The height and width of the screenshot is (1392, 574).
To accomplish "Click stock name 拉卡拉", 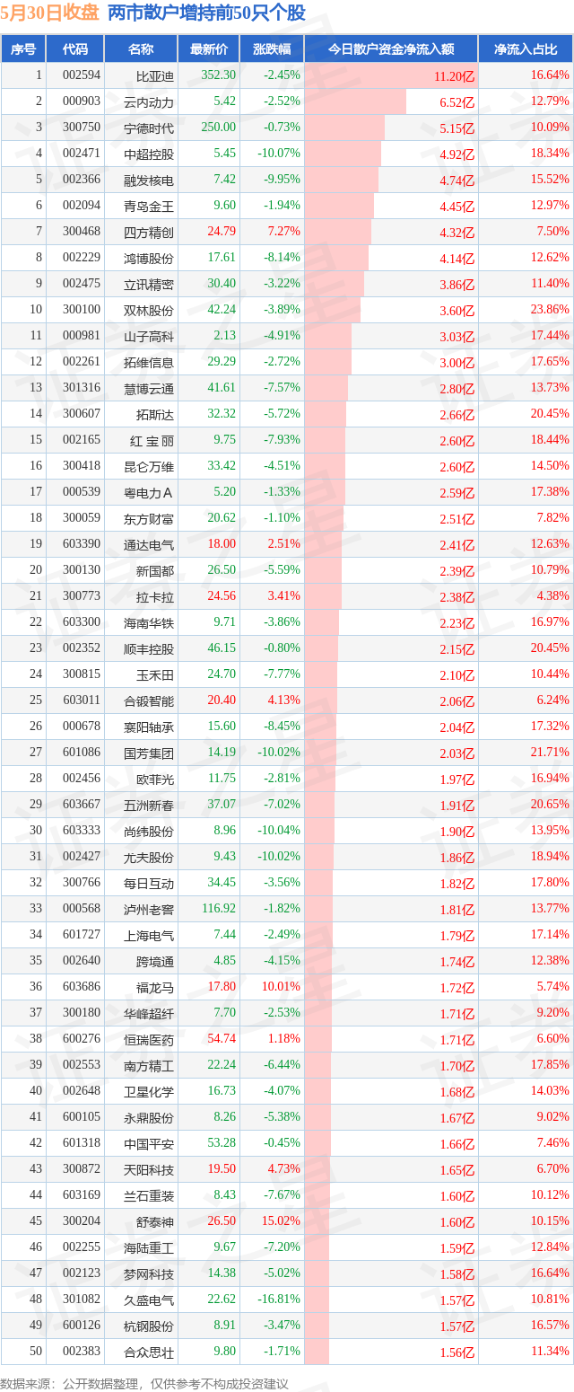I will click(x=155, y=596).
